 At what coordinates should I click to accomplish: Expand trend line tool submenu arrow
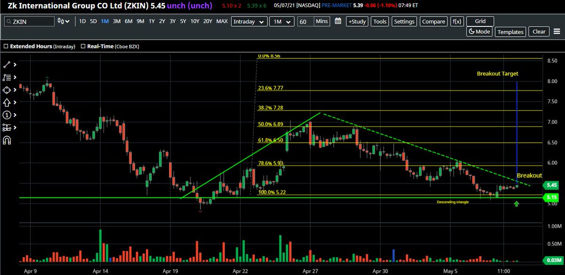tap(15, 65)
